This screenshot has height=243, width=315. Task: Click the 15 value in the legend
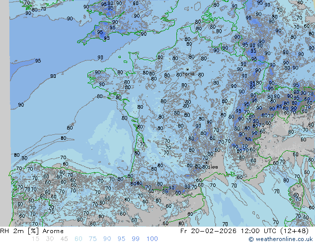point(35,239)
